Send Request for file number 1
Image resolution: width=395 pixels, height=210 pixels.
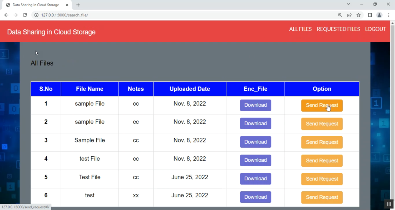[322, 105]
